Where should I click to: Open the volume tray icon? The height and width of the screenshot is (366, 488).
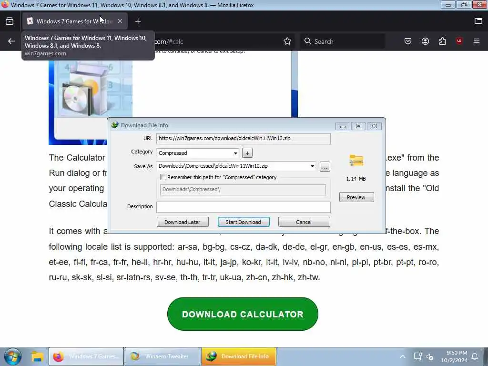coord(430,356)
